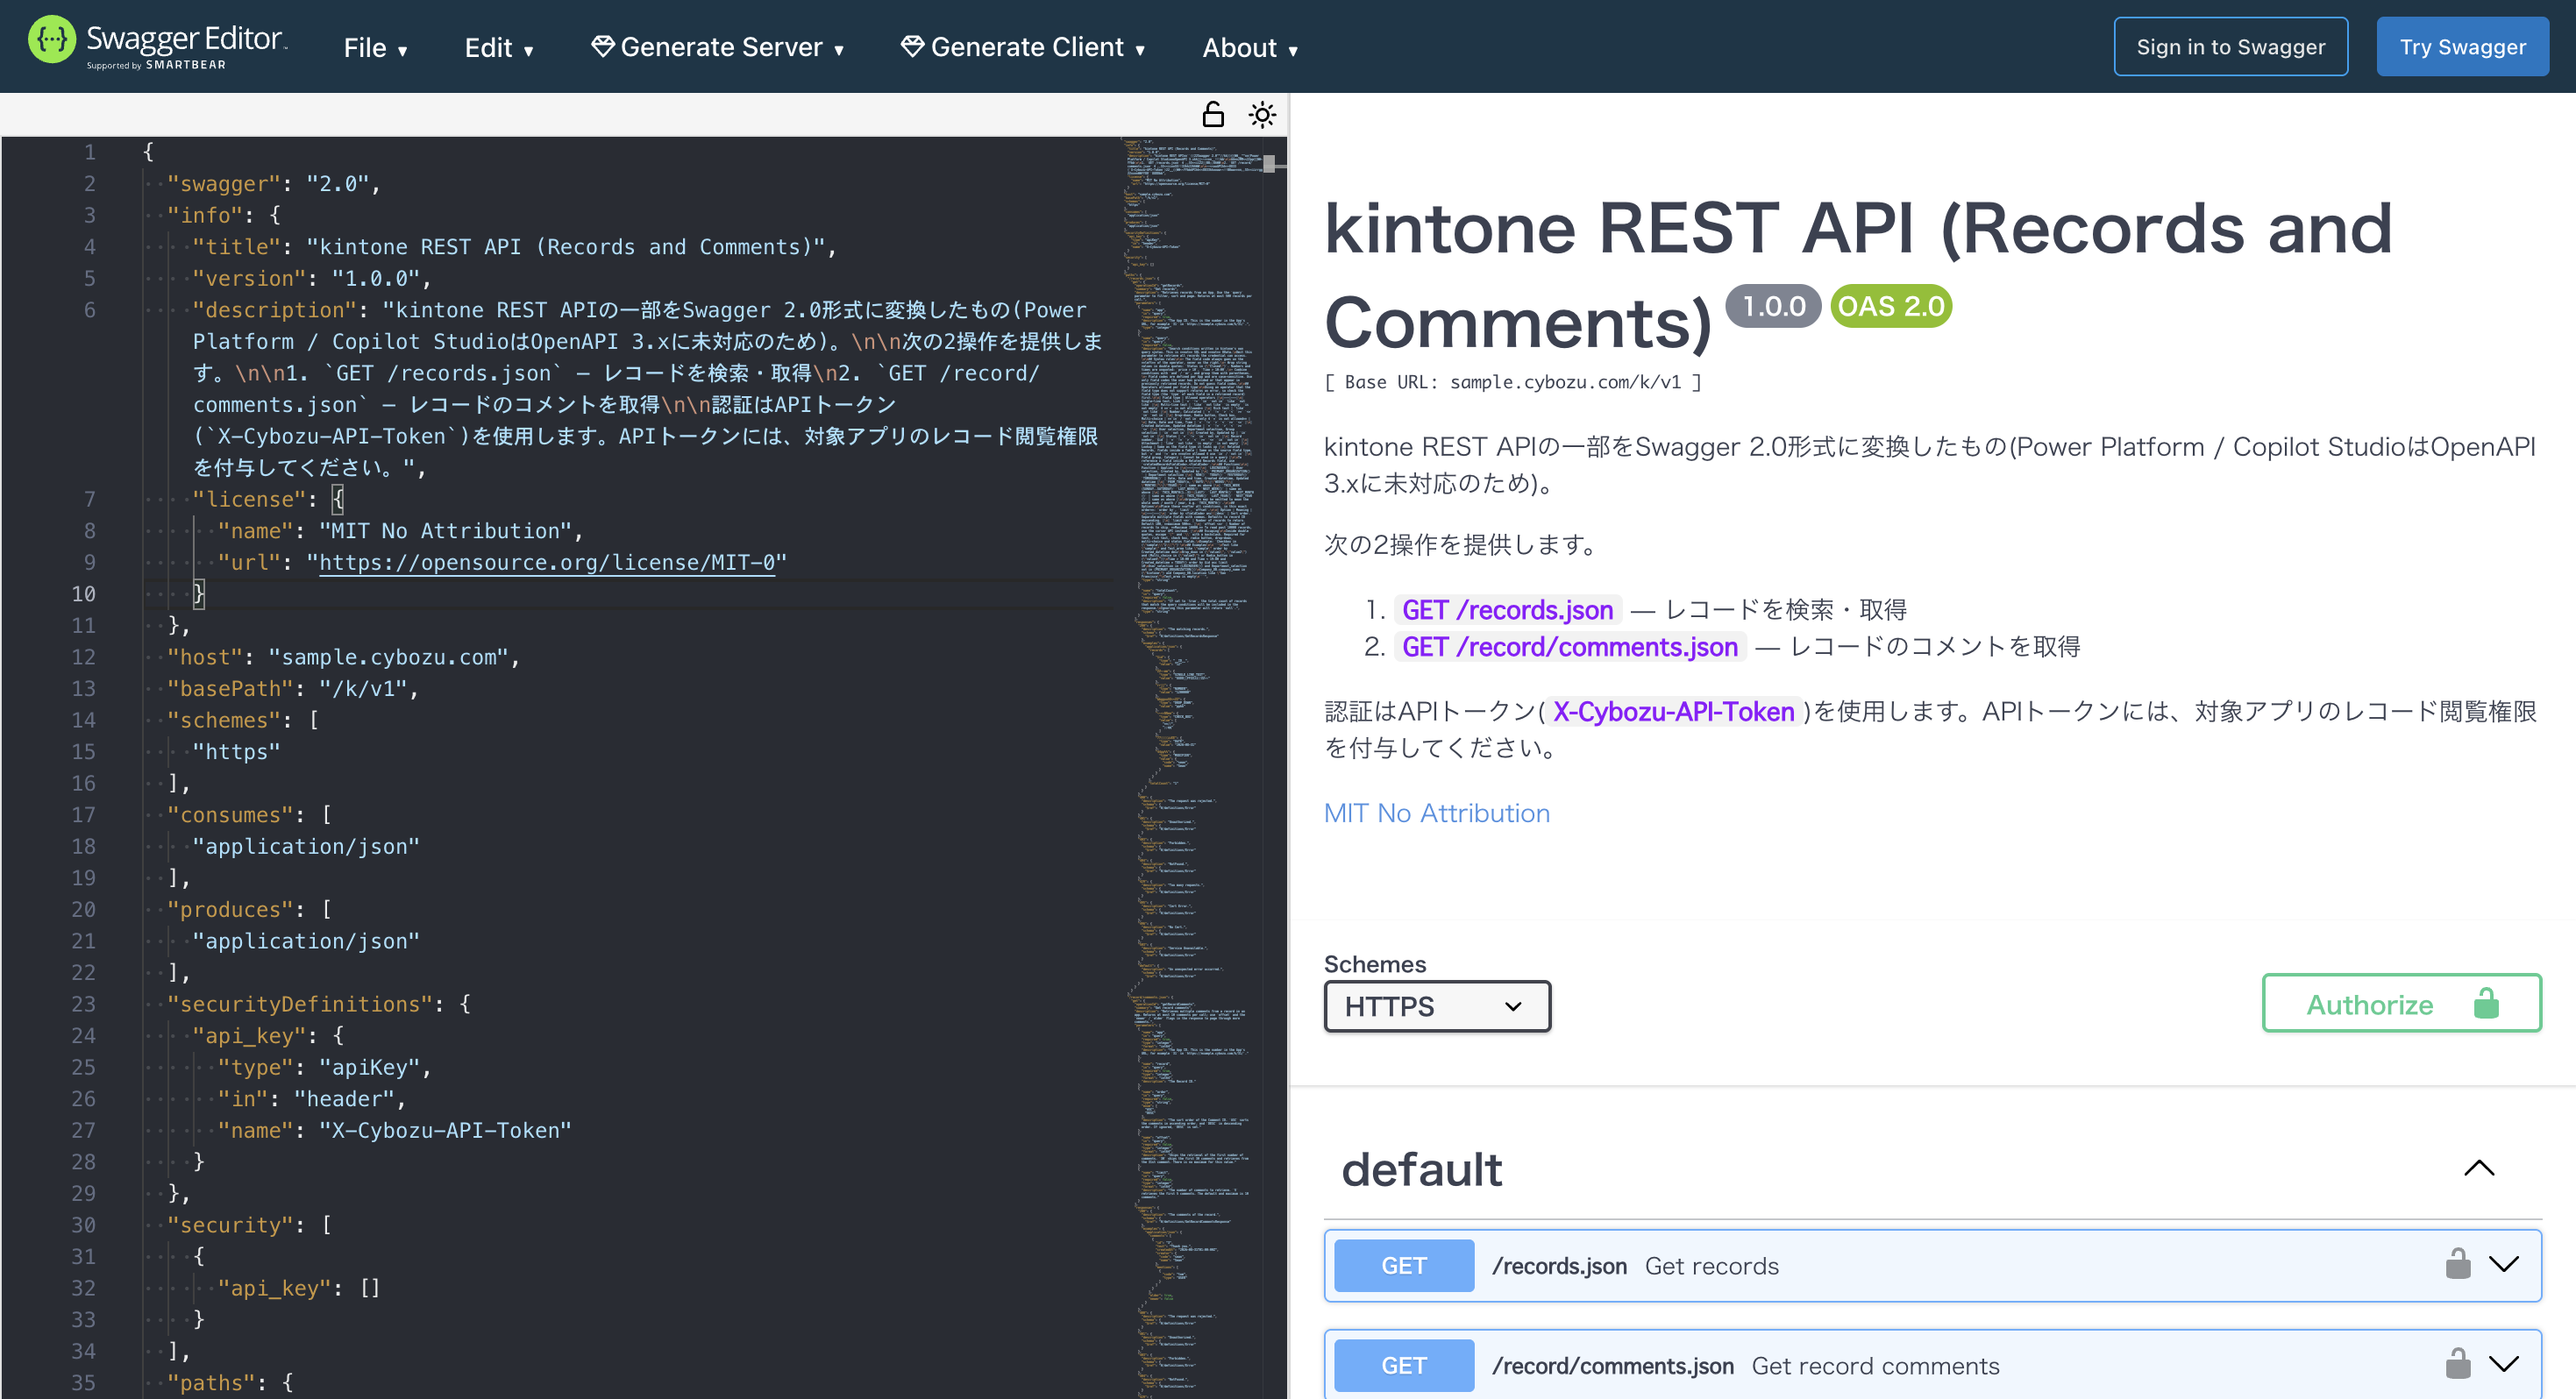Open the About menu
The width and height of the screenshot is (2576, 1399).
(1250, 47)
